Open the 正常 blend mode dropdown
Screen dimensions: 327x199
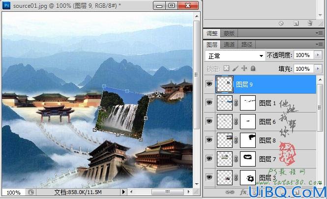point(235,56)
